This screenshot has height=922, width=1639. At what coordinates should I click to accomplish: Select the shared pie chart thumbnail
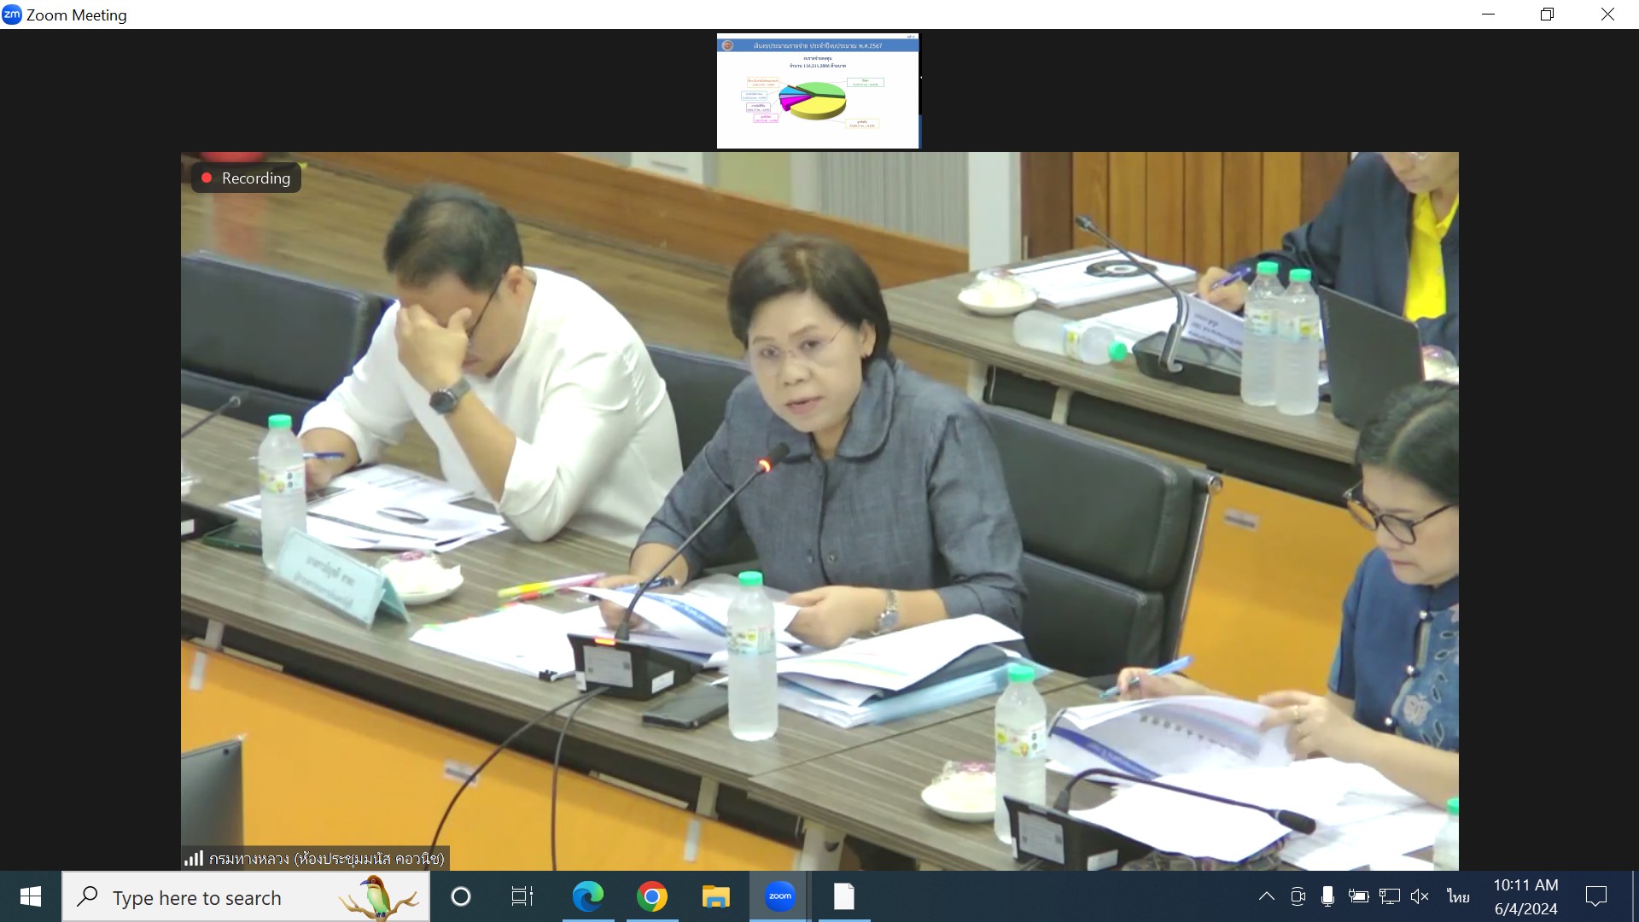click(x=818, y=90)
